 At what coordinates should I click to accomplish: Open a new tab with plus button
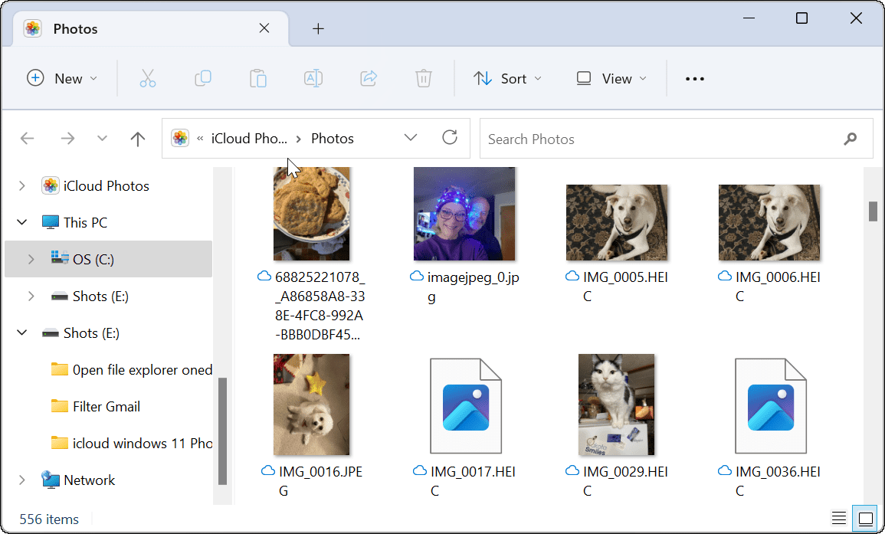(x=318, y=29)
